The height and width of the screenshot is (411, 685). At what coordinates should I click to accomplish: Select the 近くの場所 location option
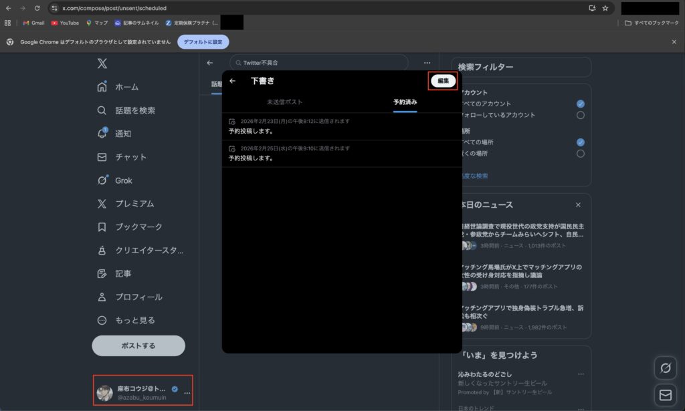580,153
